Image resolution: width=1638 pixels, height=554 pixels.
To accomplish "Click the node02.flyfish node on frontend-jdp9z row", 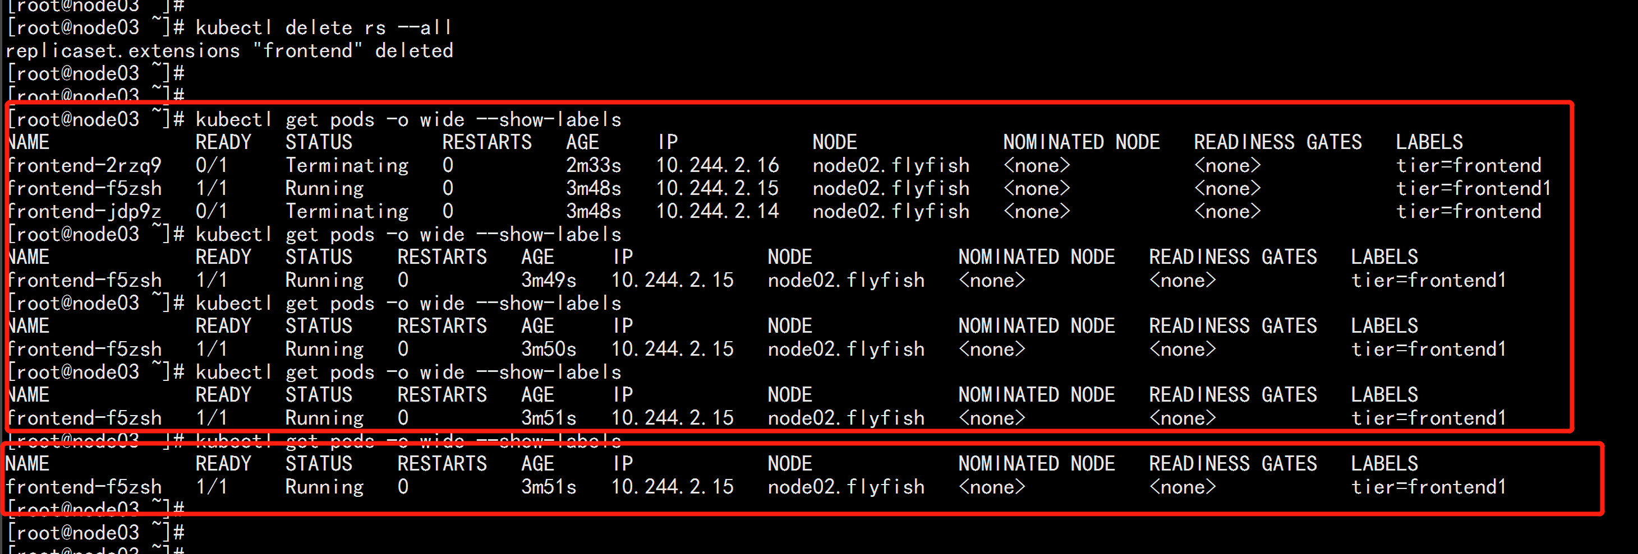I will (x=891, y=212).
